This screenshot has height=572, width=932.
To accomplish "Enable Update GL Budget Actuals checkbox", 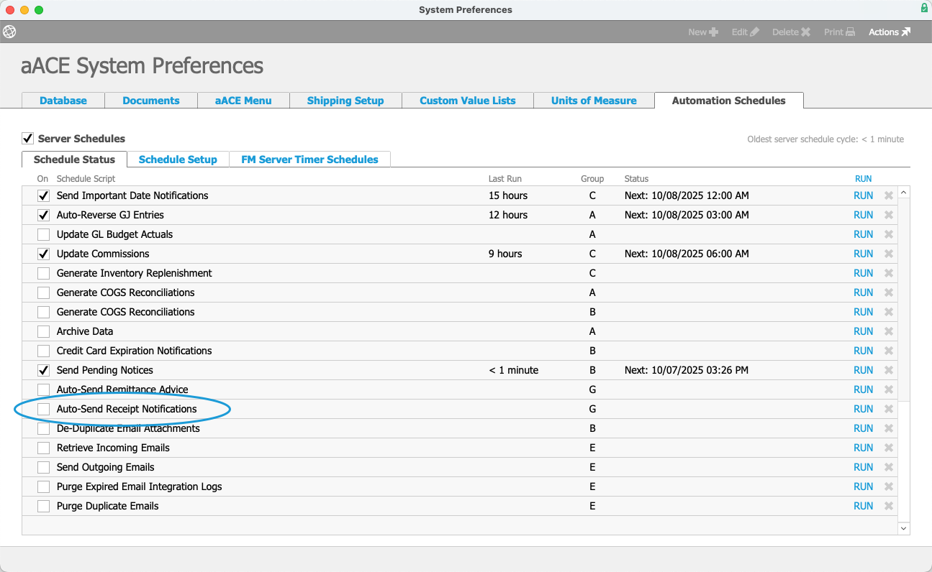I will [44, 234].
